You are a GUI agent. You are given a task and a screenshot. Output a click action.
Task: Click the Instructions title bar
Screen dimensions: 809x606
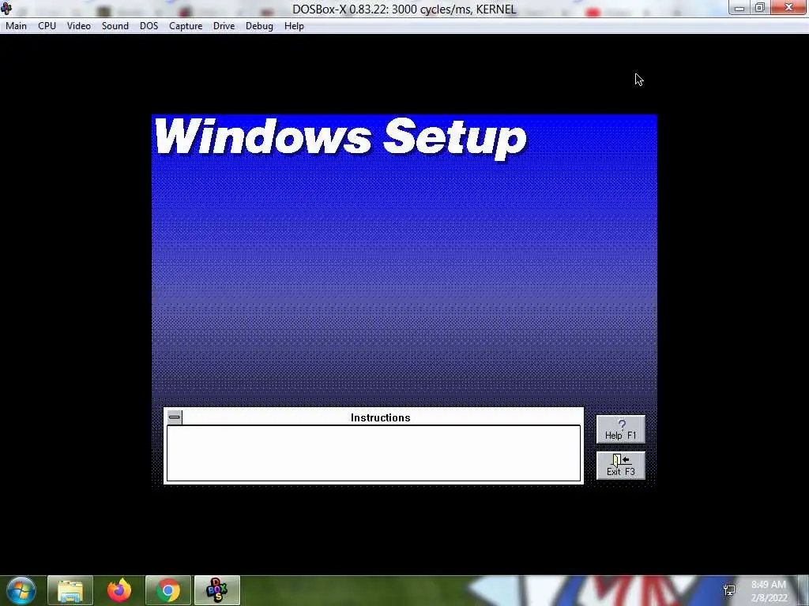click(381, 417)
